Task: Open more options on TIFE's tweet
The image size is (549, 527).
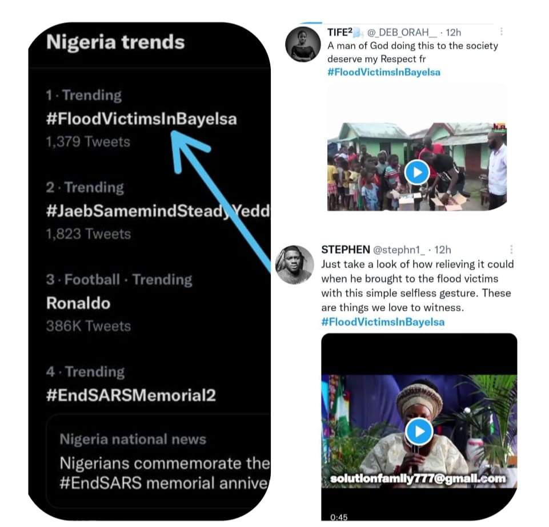Action: click(x=501, y=31)
